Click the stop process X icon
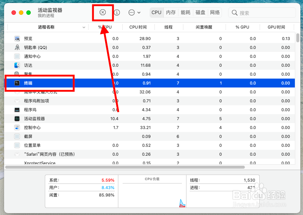 [103, 12]
